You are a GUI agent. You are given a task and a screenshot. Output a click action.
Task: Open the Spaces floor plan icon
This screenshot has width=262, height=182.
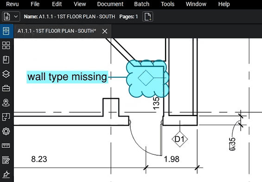point(6,117)
